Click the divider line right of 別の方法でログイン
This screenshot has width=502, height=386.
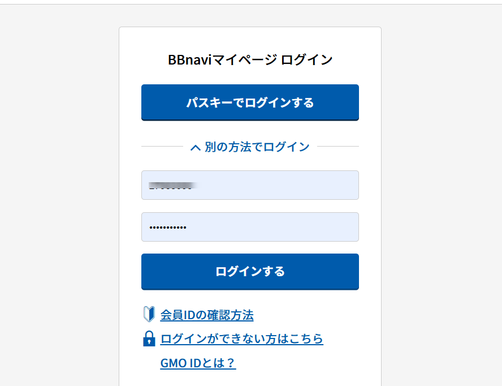click(338, 146)
